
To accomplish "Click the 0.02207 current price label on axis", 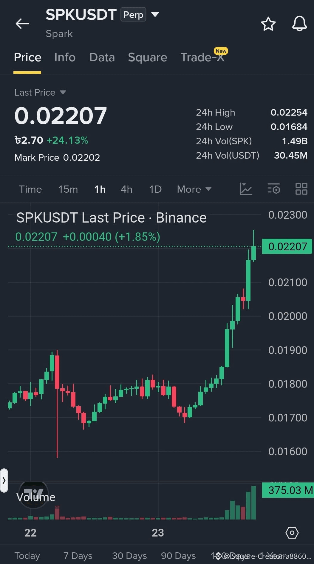I will (x=287, y=246).
